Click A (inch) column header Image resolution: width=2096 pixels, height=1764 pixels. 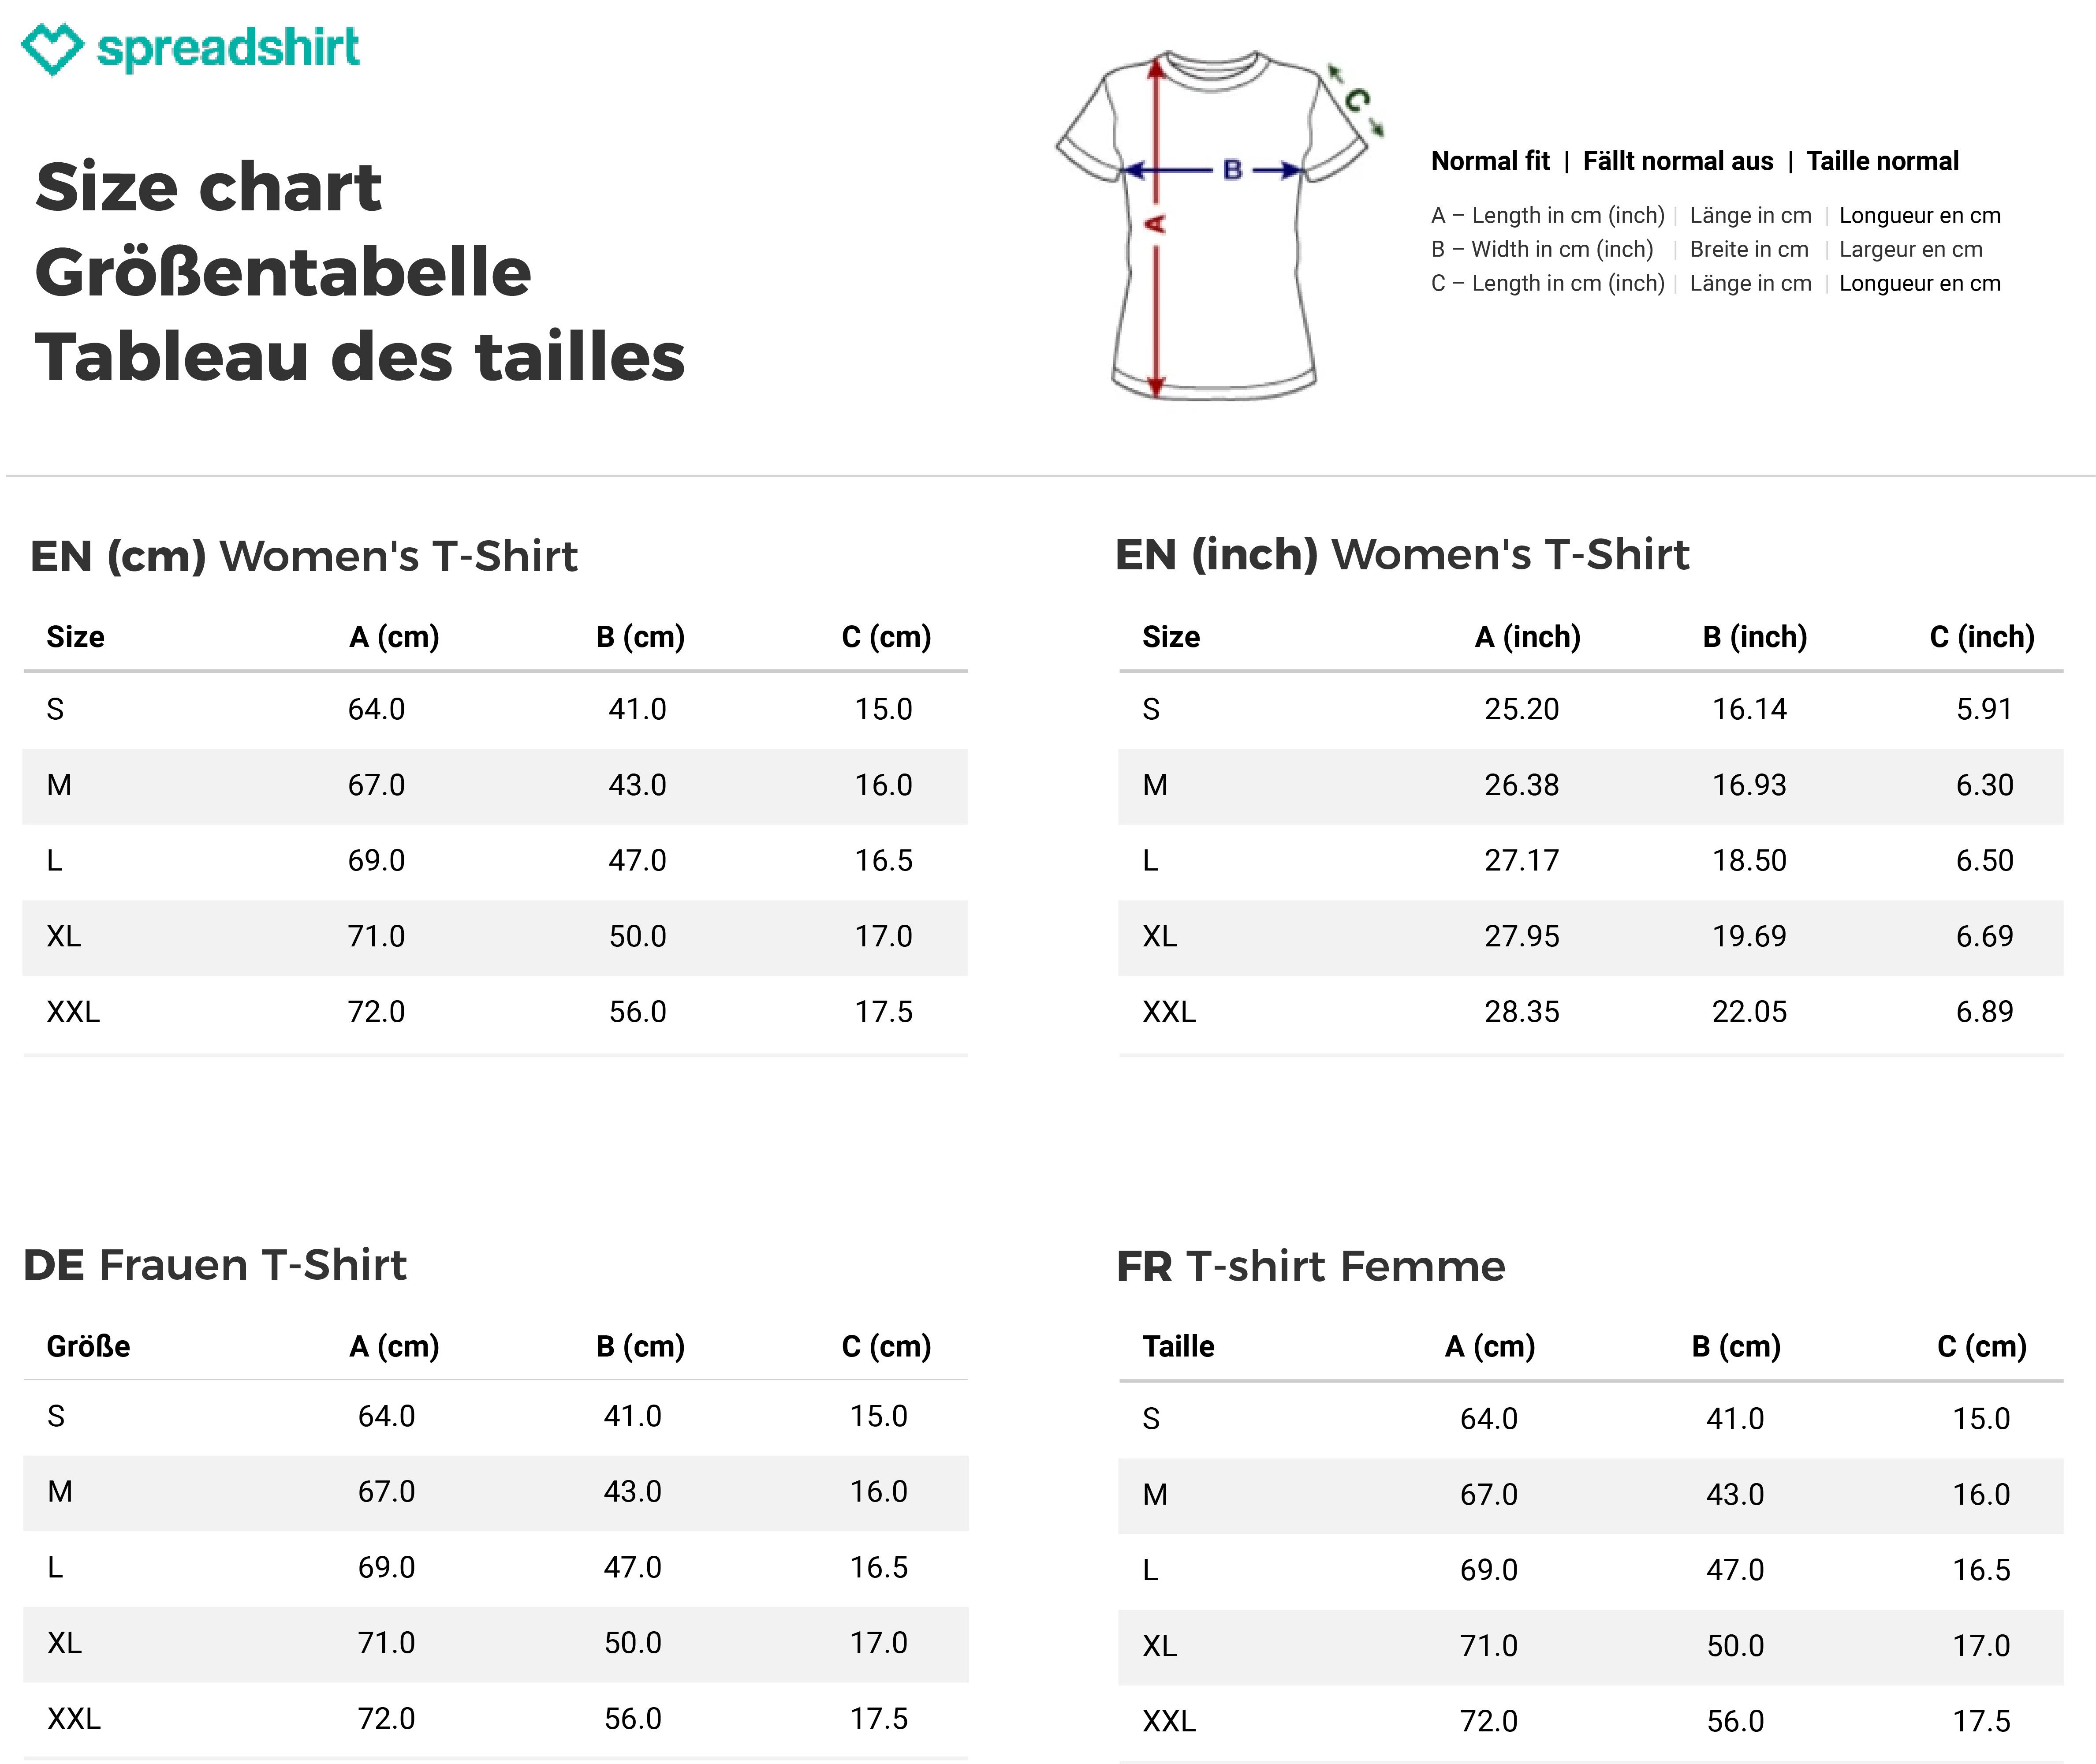[1527, 637]
